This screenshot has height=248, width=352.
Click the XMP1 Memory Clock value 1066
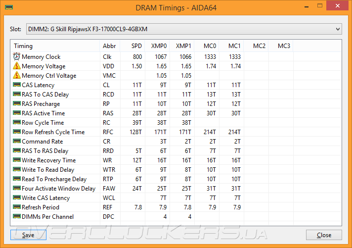[185, 57]
